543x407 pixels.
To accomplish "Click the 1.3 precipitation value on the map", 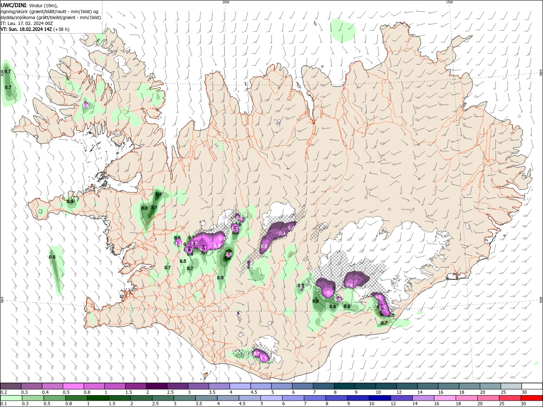I will (159, 194).
